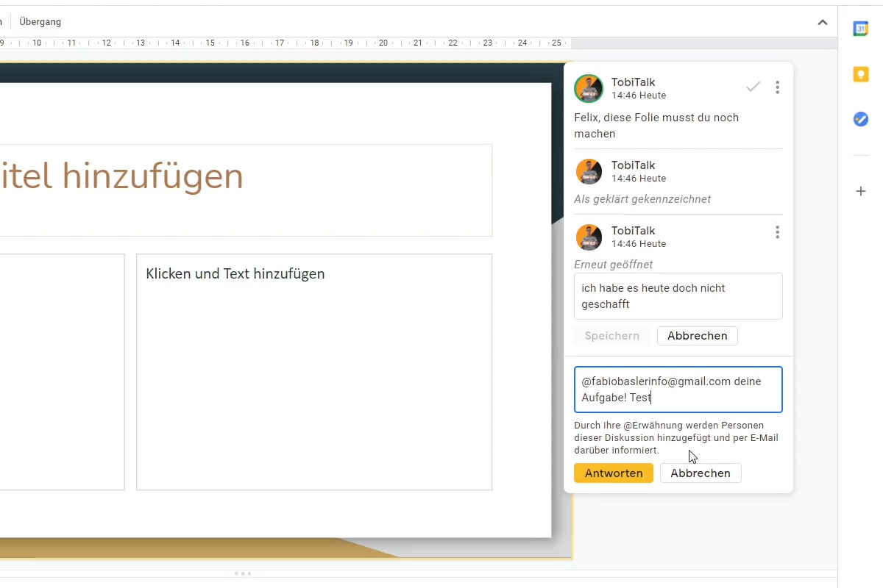This screenshot has width=883, height=588.
Task: Click the 'Klicken und Text hinzufügen' placeholder
Action: click(314, 372)
